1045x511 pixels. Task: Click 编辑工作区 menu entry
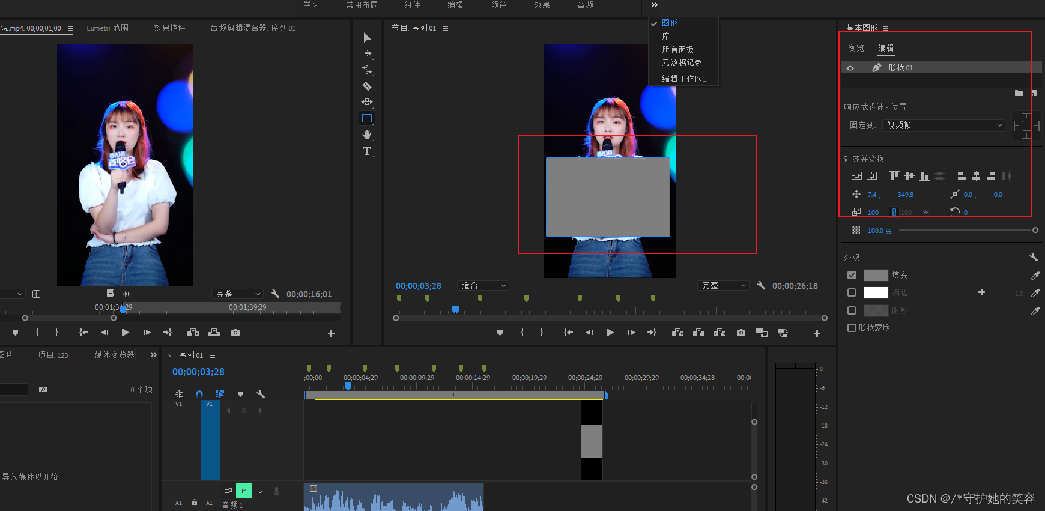click(x=683, y=79)
